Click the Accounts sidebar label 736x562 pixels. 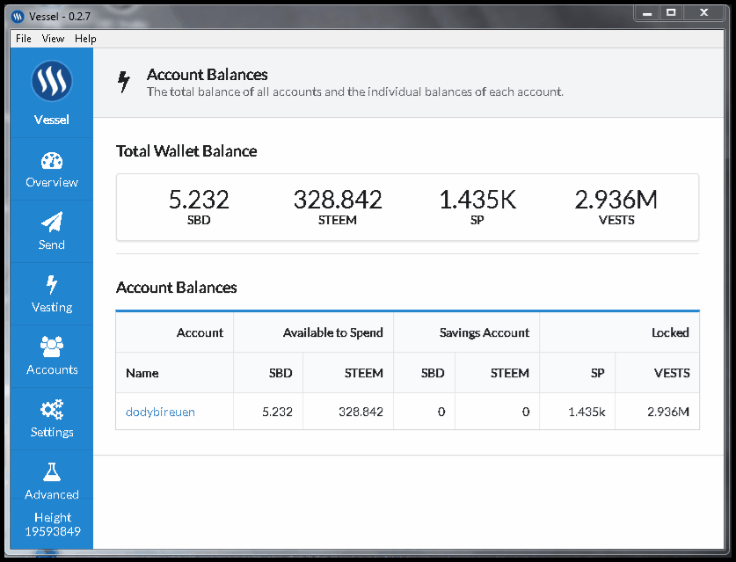point(52,369)
